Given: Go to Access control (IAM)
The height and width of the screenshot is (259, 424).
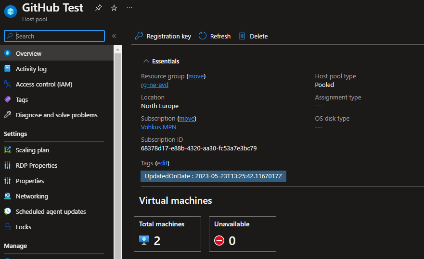Looking at the screenshot, I should click(44, 84).
